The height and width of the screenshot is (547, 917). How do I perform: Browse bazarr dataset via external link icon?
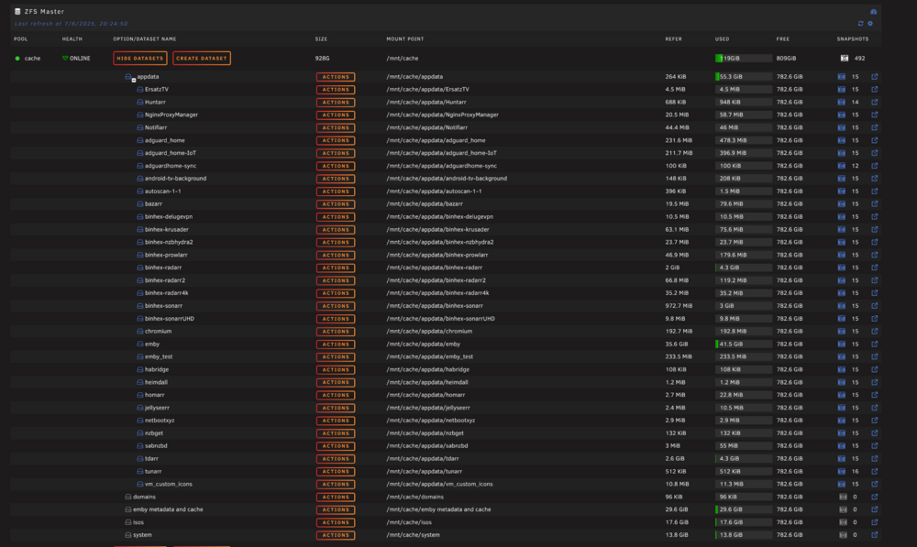(874, 204)
